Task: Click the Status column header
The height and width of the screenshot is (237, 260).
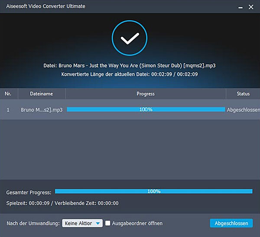Action: coord(243,94)
